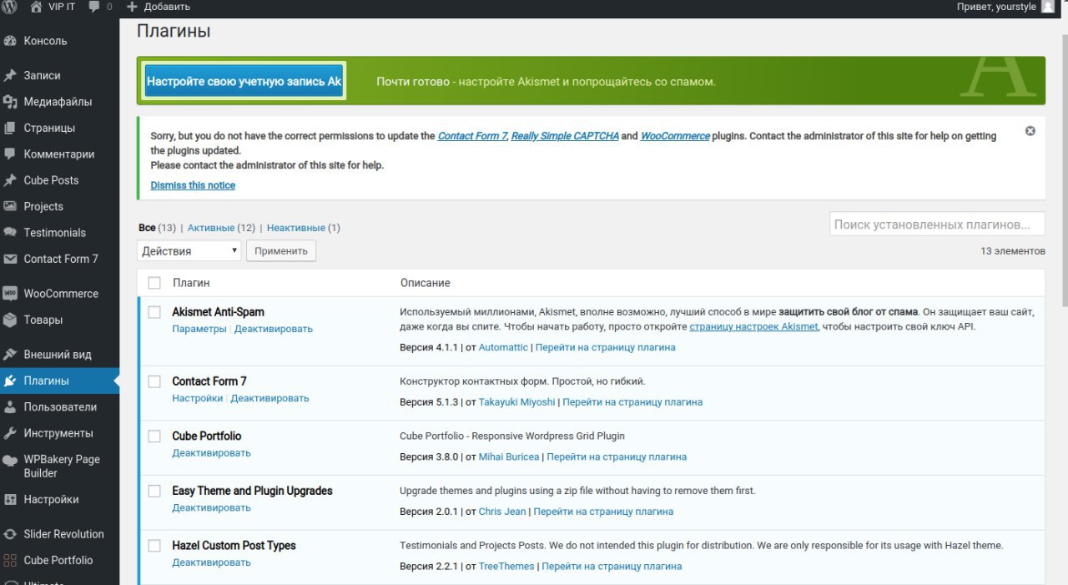Filter plugins by Неактивные (1)
Screen dimensions: 1068x585
pyautogui.click(x=304, y=228)
